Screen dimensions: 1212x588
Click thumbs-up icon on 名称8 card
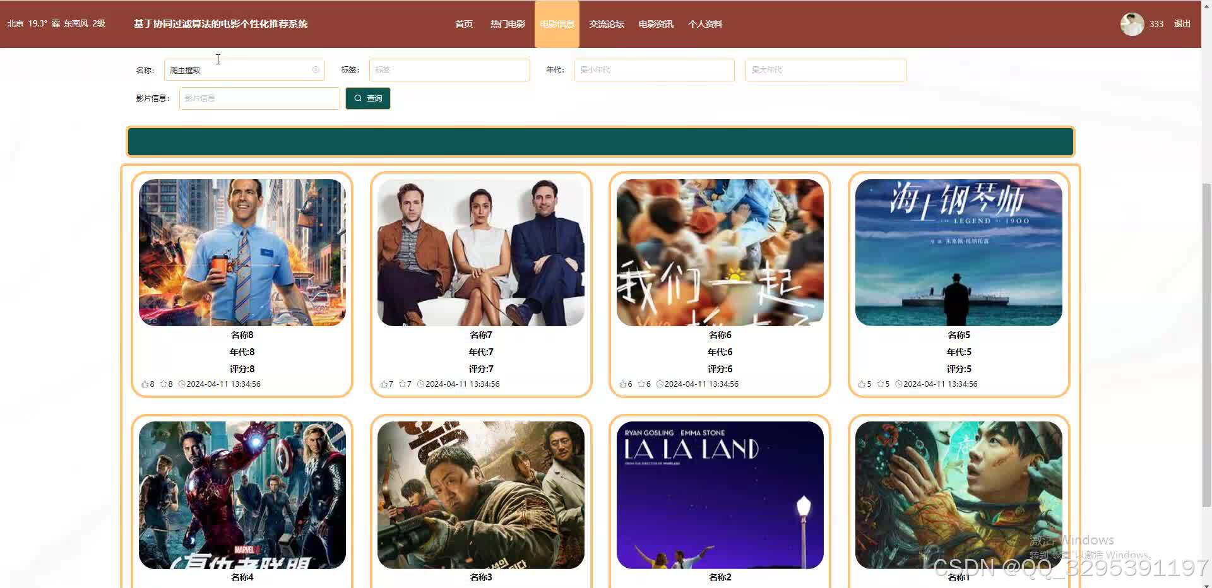point(145,384)
